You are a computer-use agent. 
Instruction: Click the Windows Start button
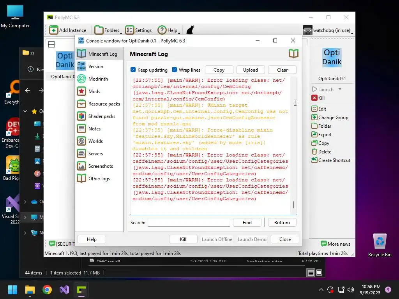[x=12, y=290]
